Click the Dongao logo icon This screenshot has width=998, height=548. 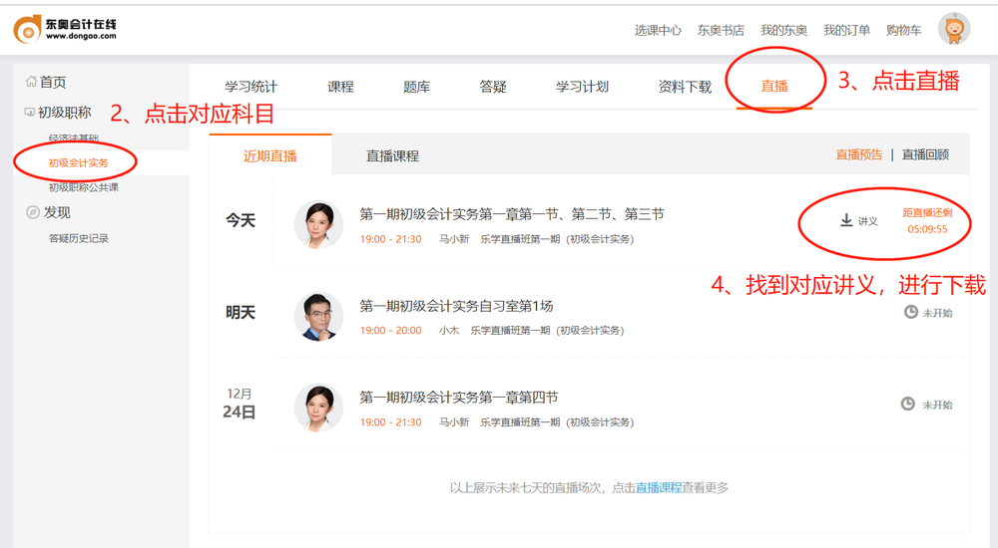[x=28, y=29]
